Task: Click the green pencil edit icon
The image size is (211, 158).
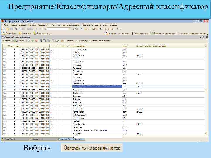Action: click(x=33, y=41)
